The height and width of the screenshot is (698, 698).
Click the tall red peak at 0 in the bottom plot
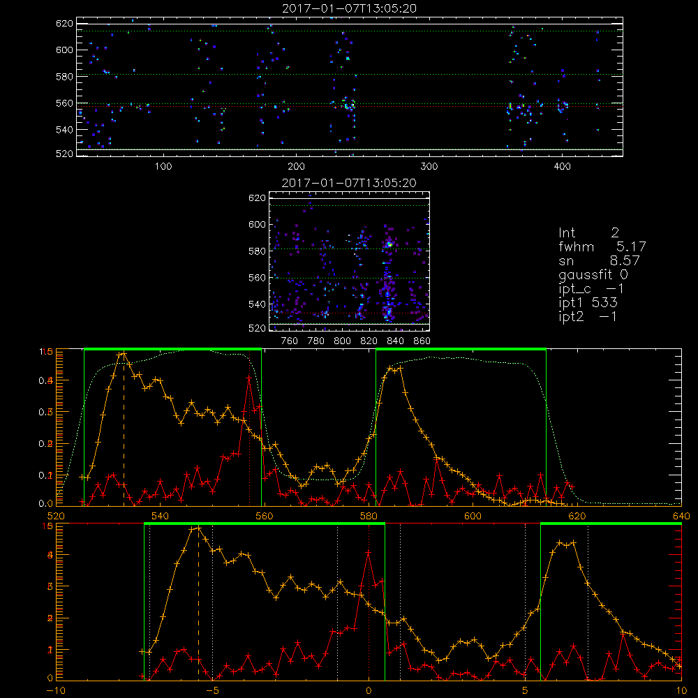[368, 552]
